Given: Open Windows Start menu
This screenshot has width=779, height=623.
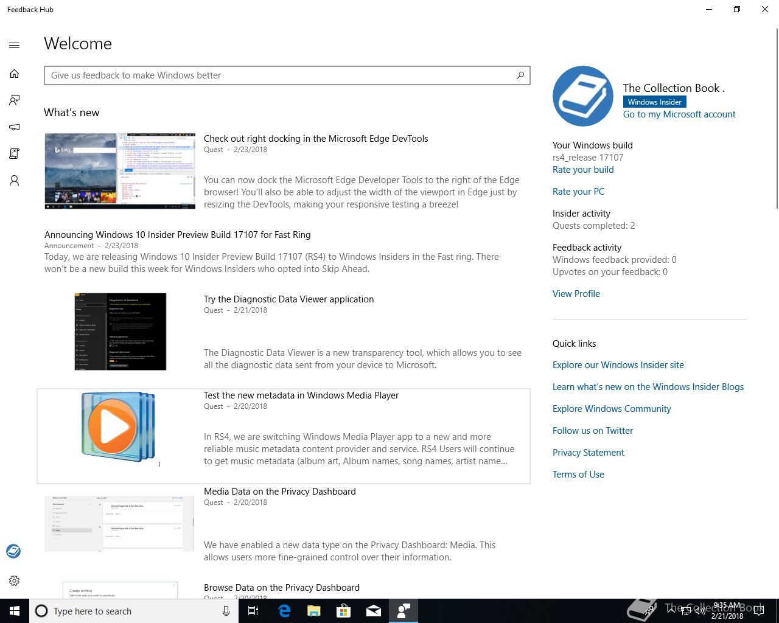Looking at the screenshot, I should pyautogui.click(x=15, y=611).
